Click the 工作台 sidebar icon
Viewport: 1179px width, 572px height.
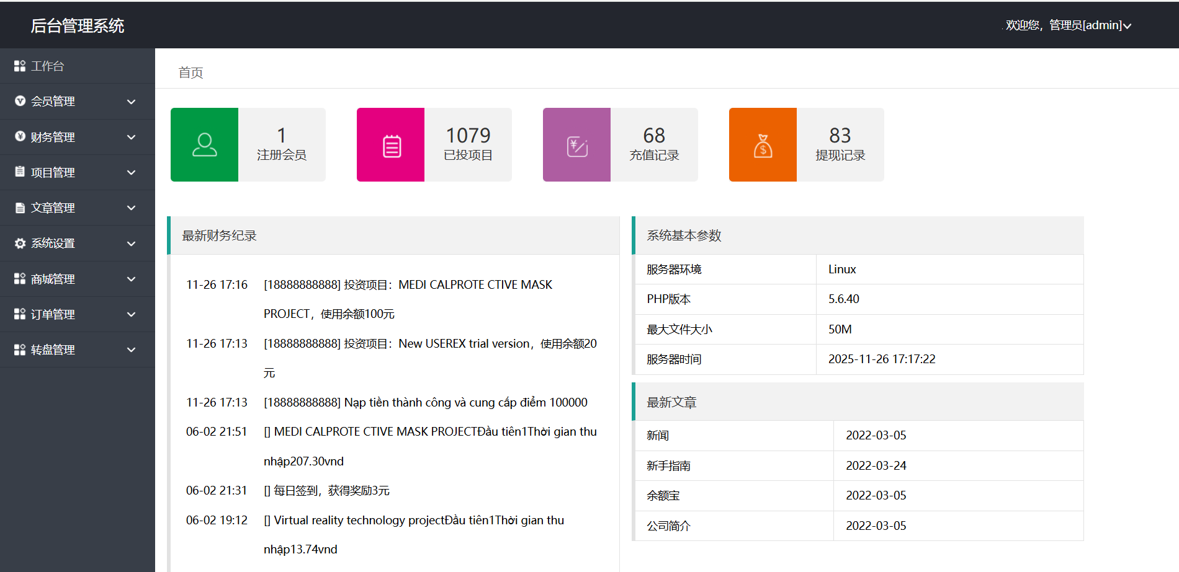tap(20, 66)
